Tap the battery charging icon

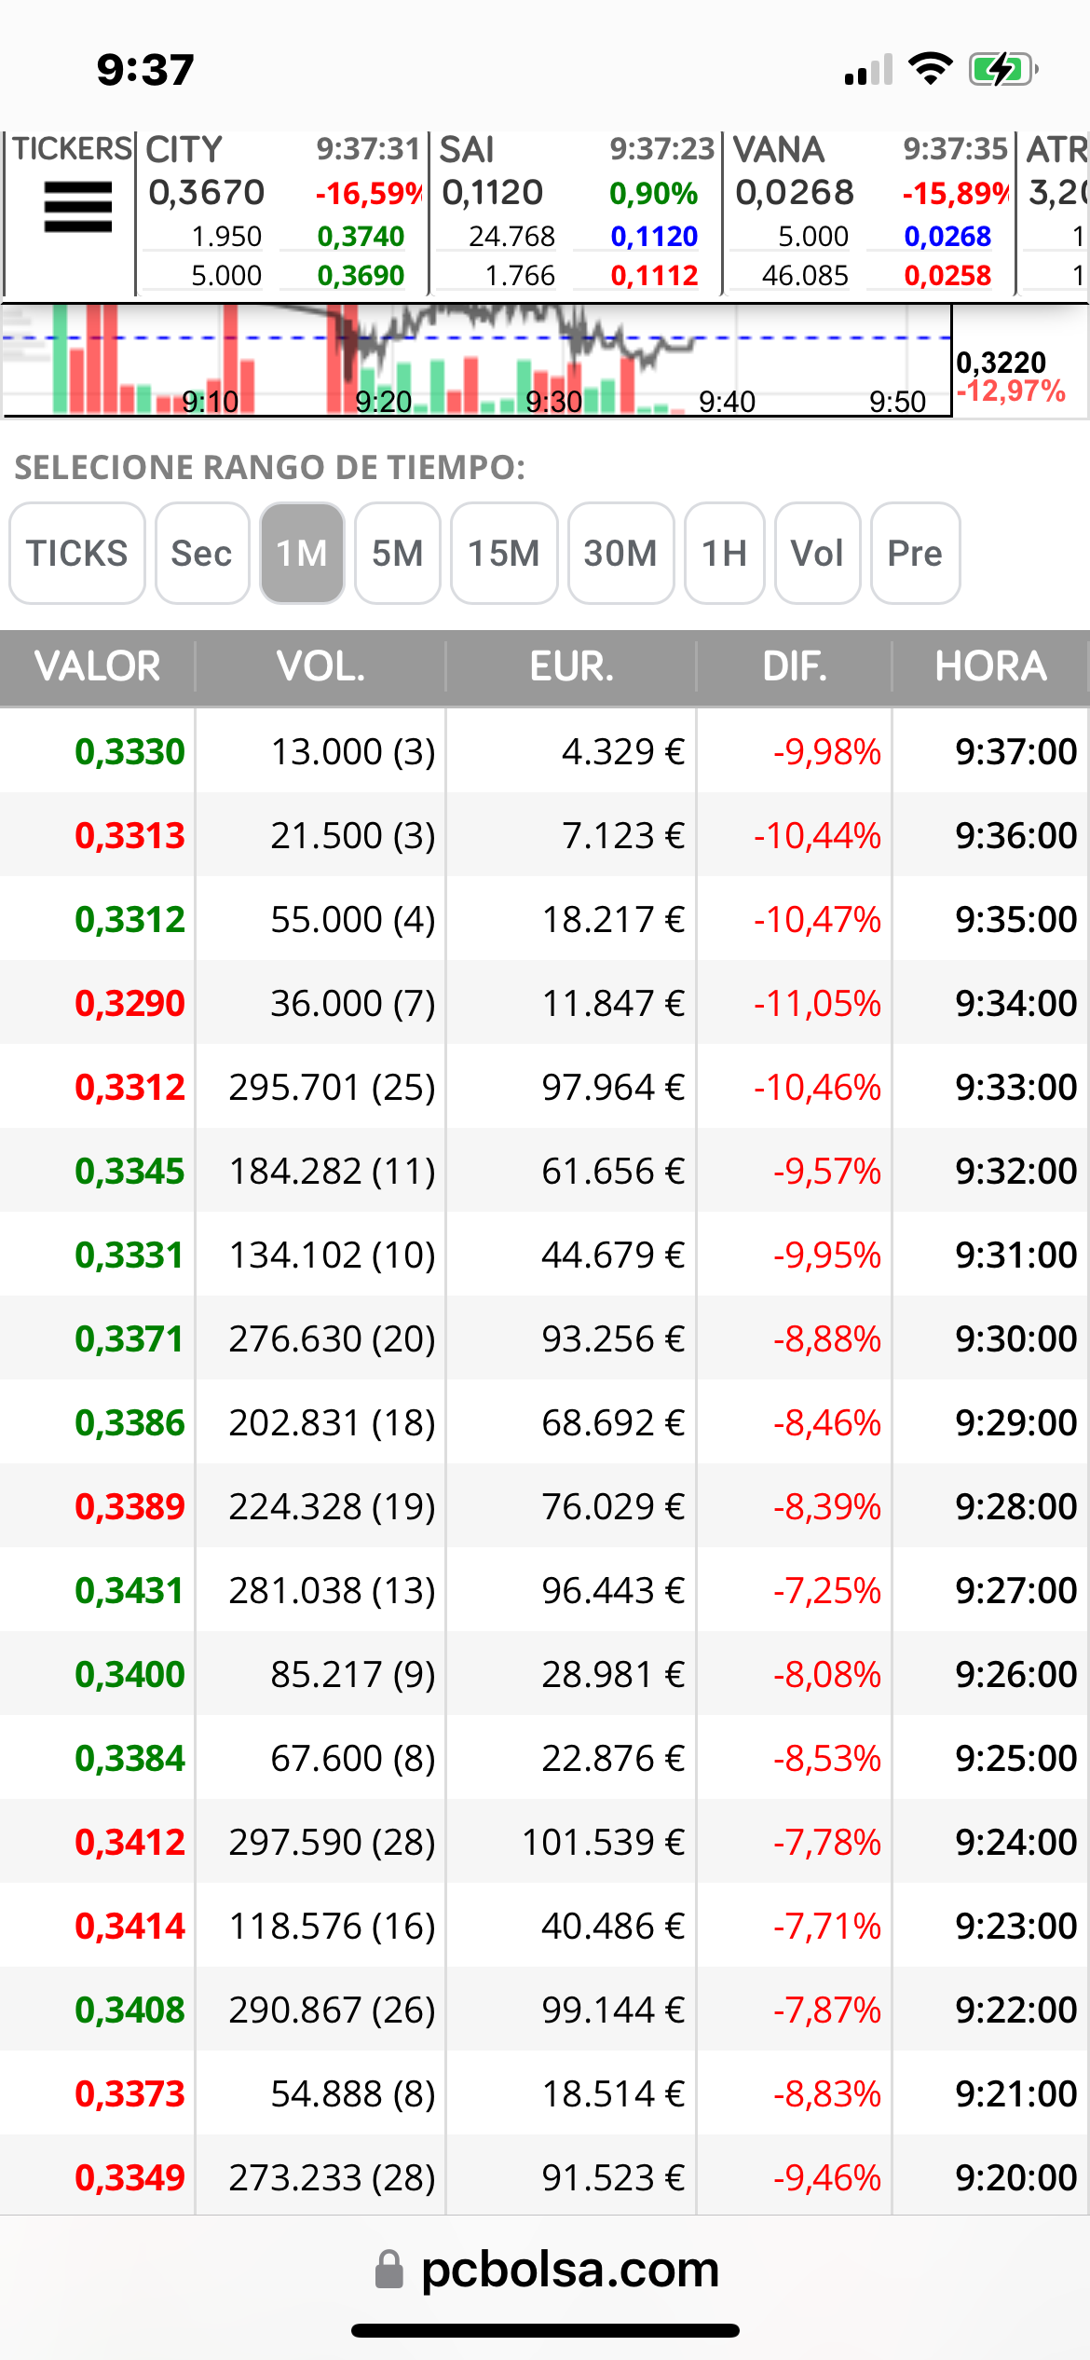1002,69
